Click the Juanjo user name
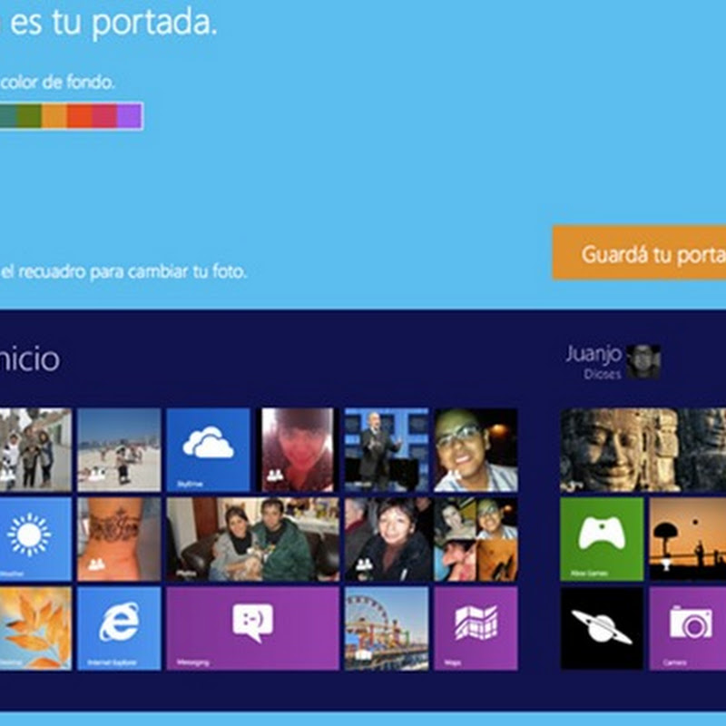The width and height of the screenshot is (726, 726). coord(594,354)
